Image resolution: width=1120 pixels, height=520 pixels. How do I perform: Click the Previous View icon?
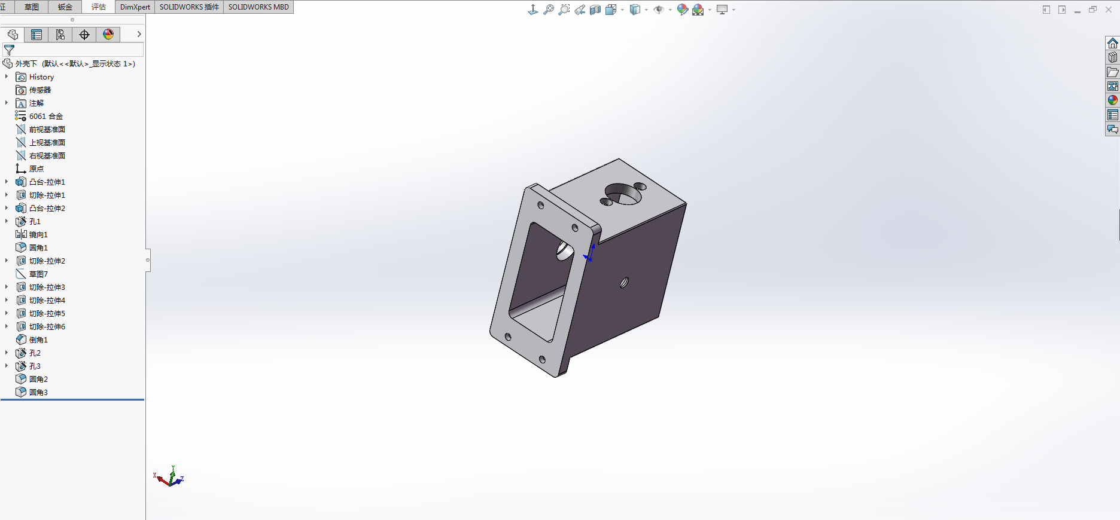point(580,10)
